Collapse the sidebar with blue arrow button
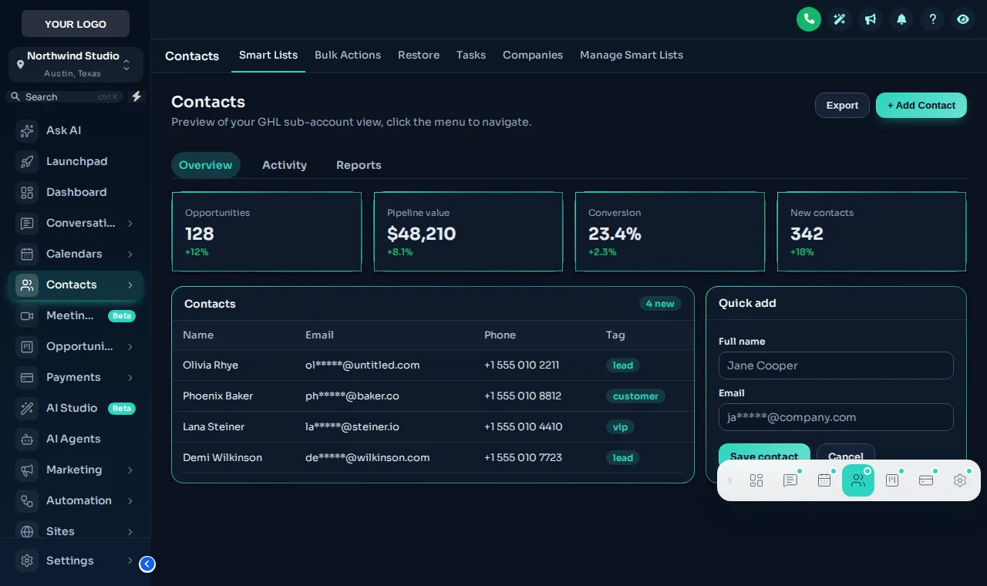 pos(147,564)
